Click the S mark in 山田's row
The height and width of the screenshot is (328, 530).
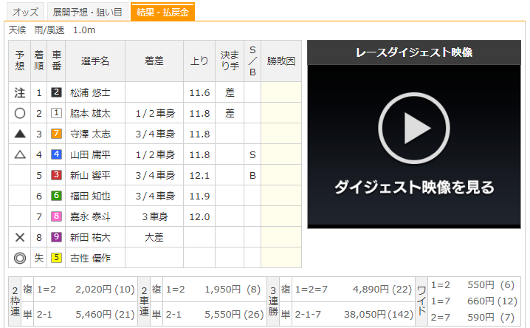252,155
